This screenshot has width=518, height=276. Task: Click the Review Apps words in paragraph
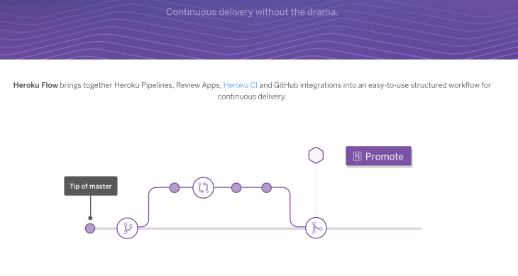coord(198,85)
